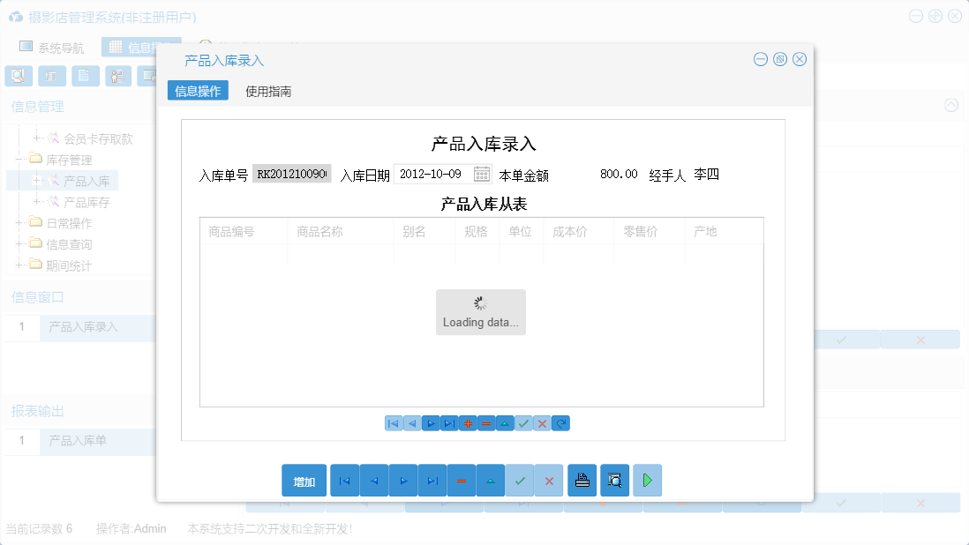This screenshot has width=969, height=545.
Task: Jump to last record with the detail navigator
Action: [449, 423]
